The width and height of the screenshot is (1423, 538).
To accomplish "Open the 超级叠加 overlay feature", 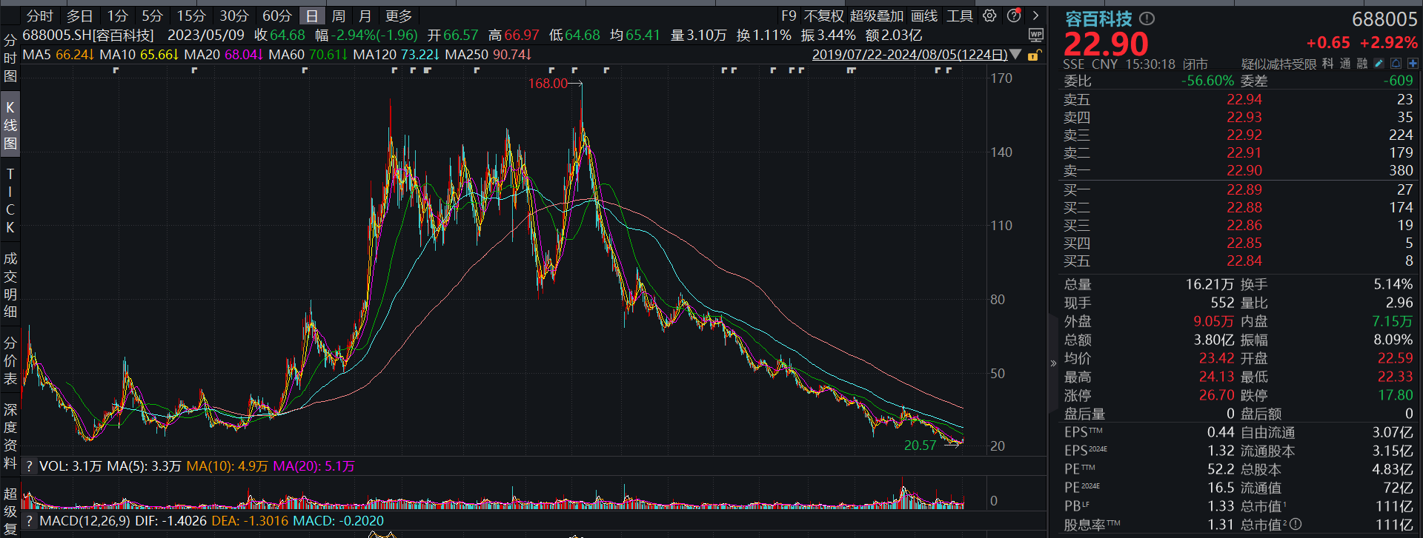I will (876, 16).
